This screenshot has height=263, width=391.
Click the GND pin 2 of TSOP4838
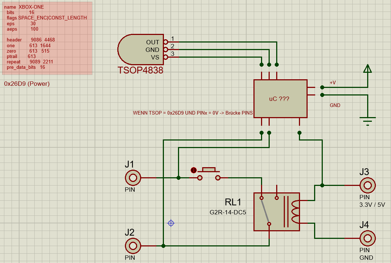pos(166,49)
